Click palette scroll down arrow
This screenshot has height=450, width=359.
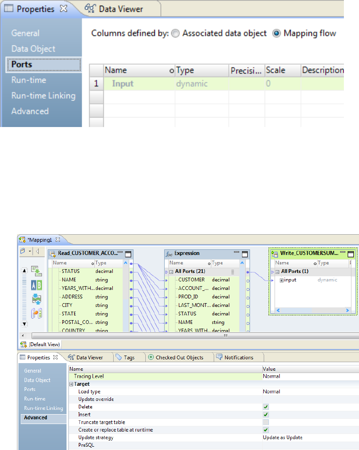coord(25,324)
